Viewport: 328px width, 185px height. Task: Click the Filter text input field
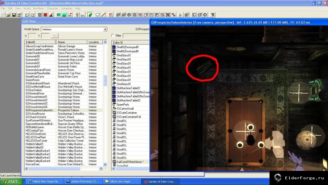[136, 35]
